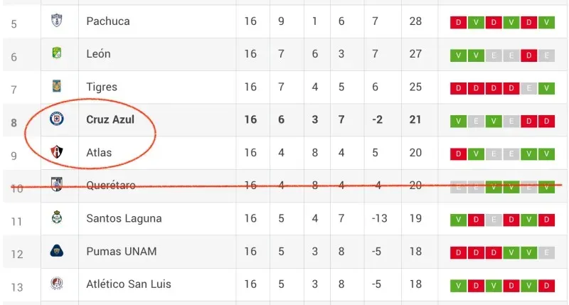The height and width of the screenshot is (305, 569).
Task: Click the León team name
Action: click(x=98, y=54)
